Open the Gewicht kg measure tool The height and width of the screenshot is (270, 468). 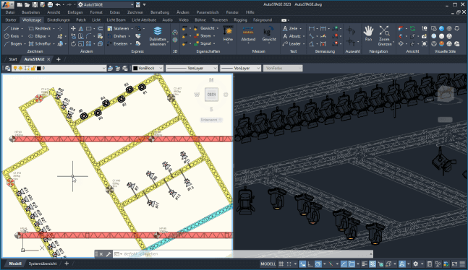(269, 34)
